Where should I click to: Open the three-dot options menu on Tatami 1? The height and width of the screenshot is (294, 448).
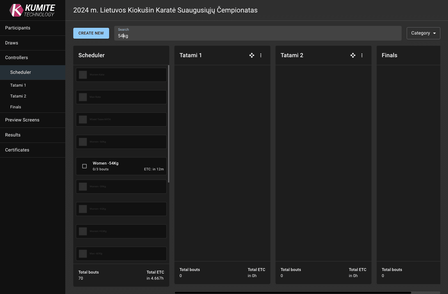point(261,55)
